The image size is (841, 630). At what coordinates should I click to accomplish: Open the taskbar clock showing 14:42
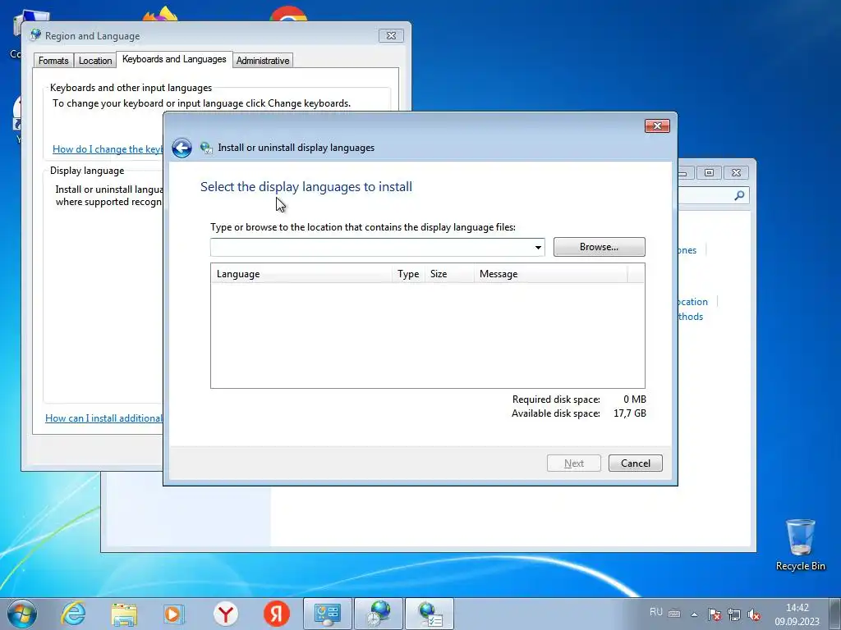(x=797, y=614)
